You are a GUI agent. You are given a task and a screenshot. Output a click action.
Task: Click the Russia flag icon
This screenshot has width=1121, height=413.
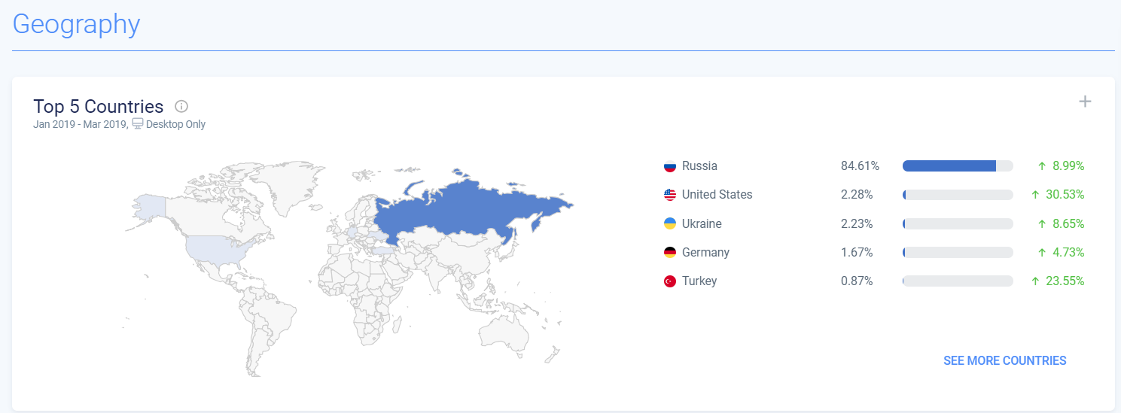coord(669,166)
